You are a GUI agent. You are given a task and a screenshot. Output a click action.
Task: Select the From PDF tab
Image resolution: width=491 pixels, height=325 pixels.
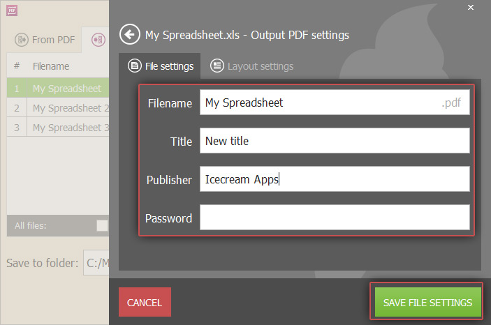[45, 40]
